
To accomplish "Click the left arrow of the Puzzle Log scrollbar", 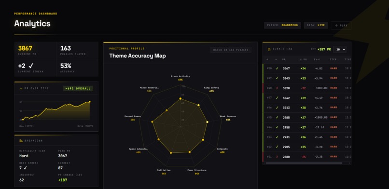I will tap(264, 163).
